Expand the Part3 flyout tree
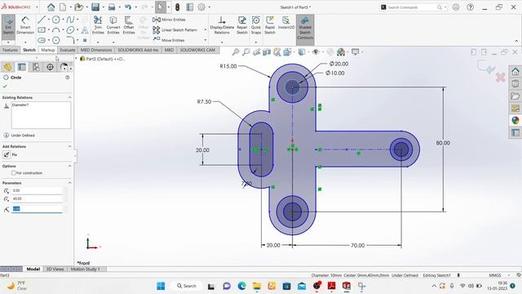This screenshot has width=522, height=294. click(x=76, y=59)
